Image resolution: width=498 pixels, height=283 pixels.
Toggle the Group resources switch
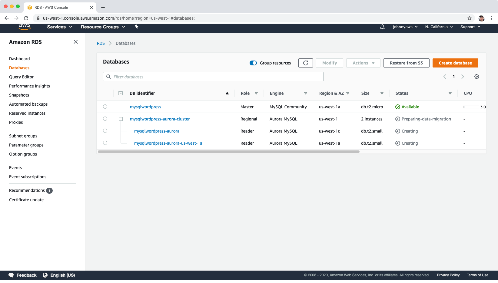[x=253, y=63]
